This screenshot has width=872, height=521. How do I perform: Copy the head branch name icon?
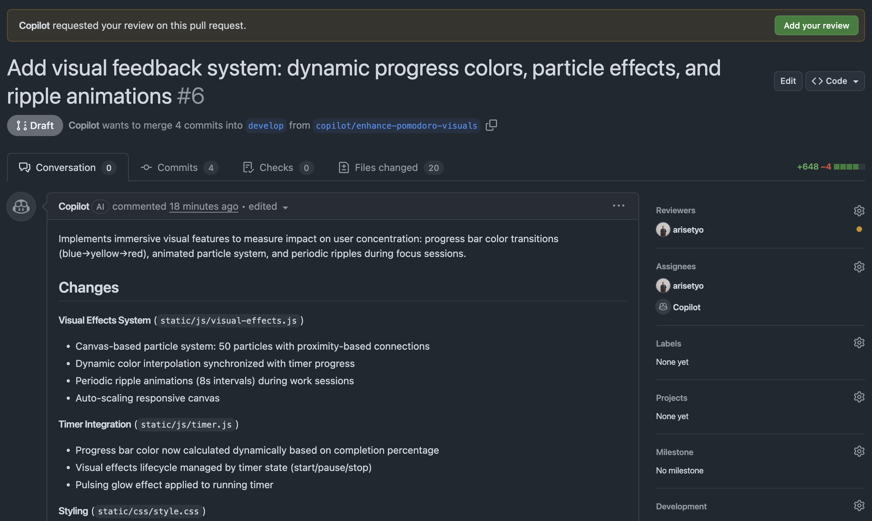[491, 125]
